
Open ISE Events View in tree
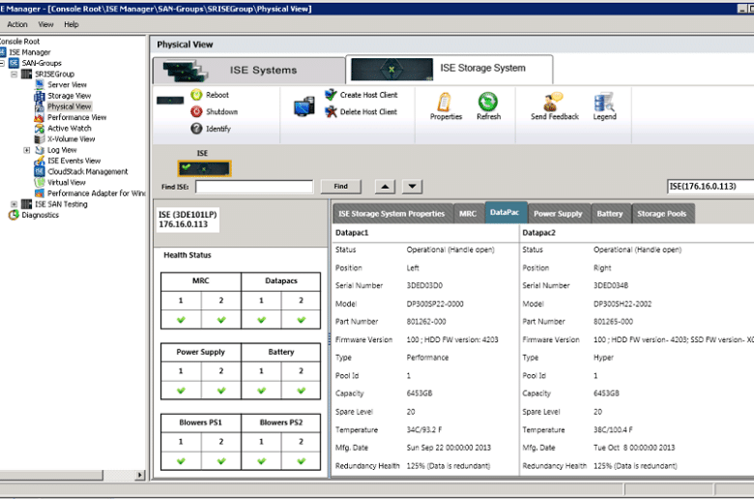point(73,161)
